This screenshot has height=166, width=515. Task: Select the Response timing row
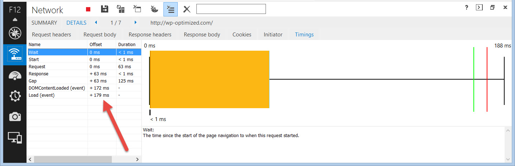[84, 74]
